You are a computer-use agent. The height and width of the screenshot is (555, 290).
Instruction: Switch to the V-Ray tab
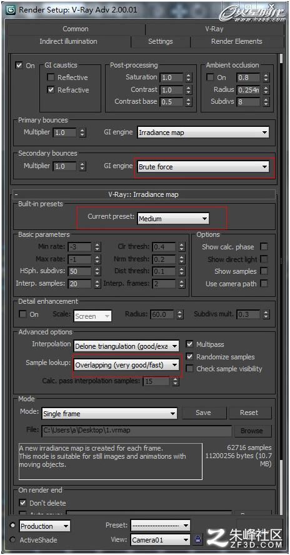[214, 29]
